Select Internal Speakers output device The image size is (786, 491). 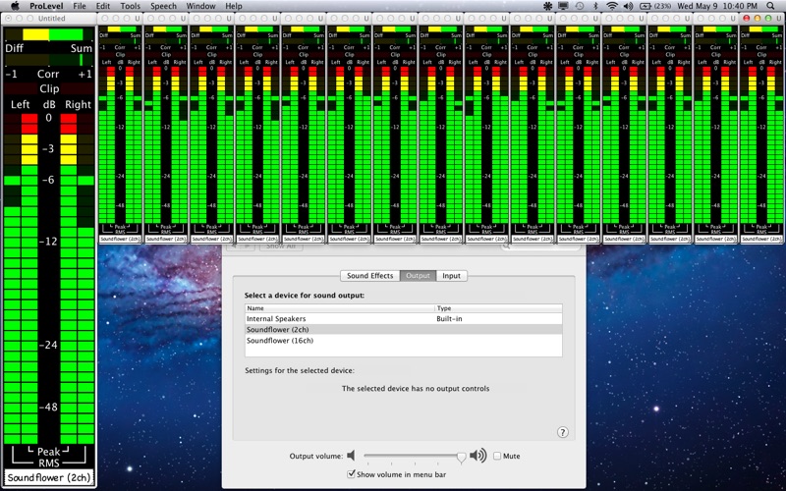pyautogui.click(x=404, y=318)
